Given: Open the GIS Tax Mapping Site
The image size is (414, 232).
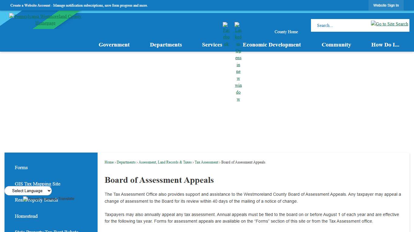Looking at the screenshot, I should point(38,184).
